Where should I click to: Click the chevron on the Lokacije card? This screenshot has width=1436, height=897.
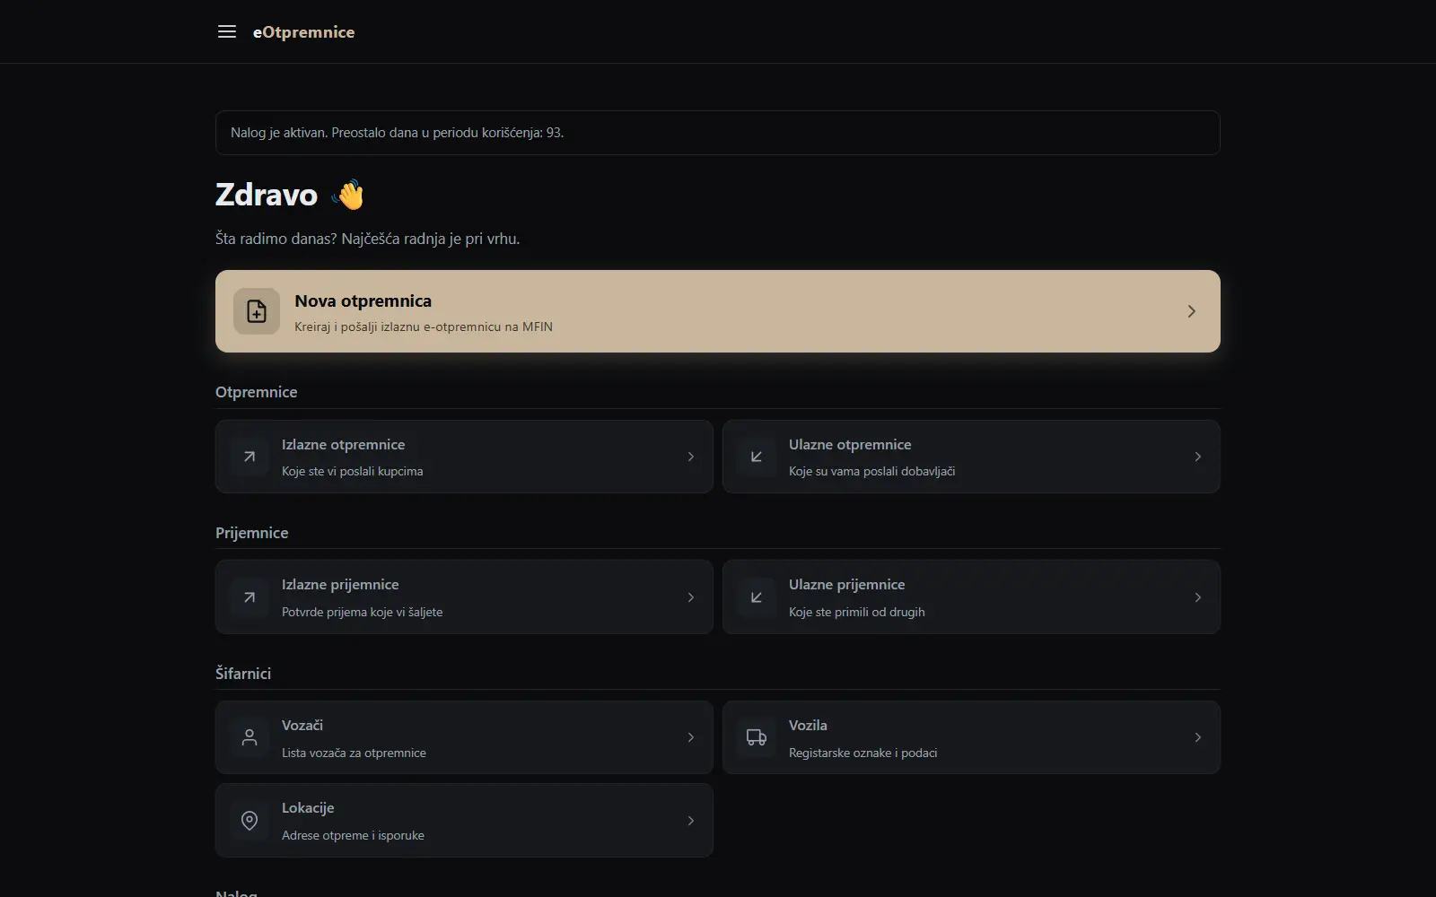tap(691, 821)
